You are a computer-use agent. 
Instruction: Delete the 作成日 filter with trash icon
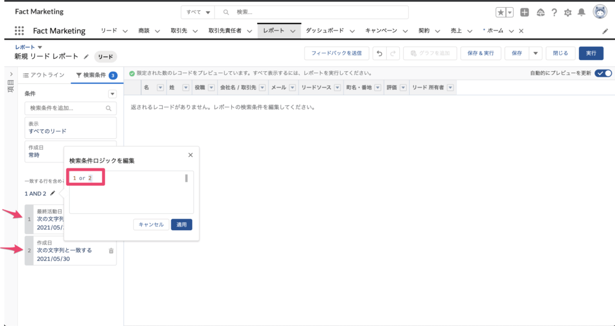(111, 250)
